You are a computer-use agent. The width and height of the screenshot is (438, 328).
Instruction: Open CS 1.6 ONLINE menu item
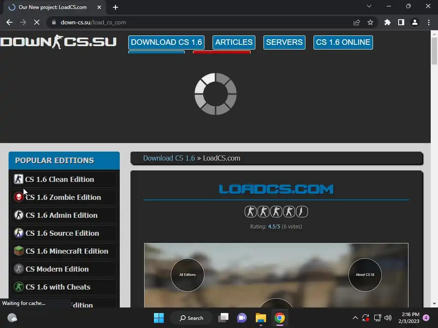343,42
